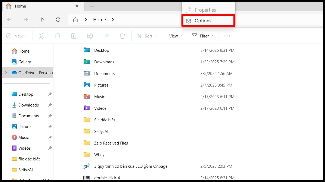Open the Downloads folder in file list
The height and width of the screenshot is (182, 325).
coord(104,62)
